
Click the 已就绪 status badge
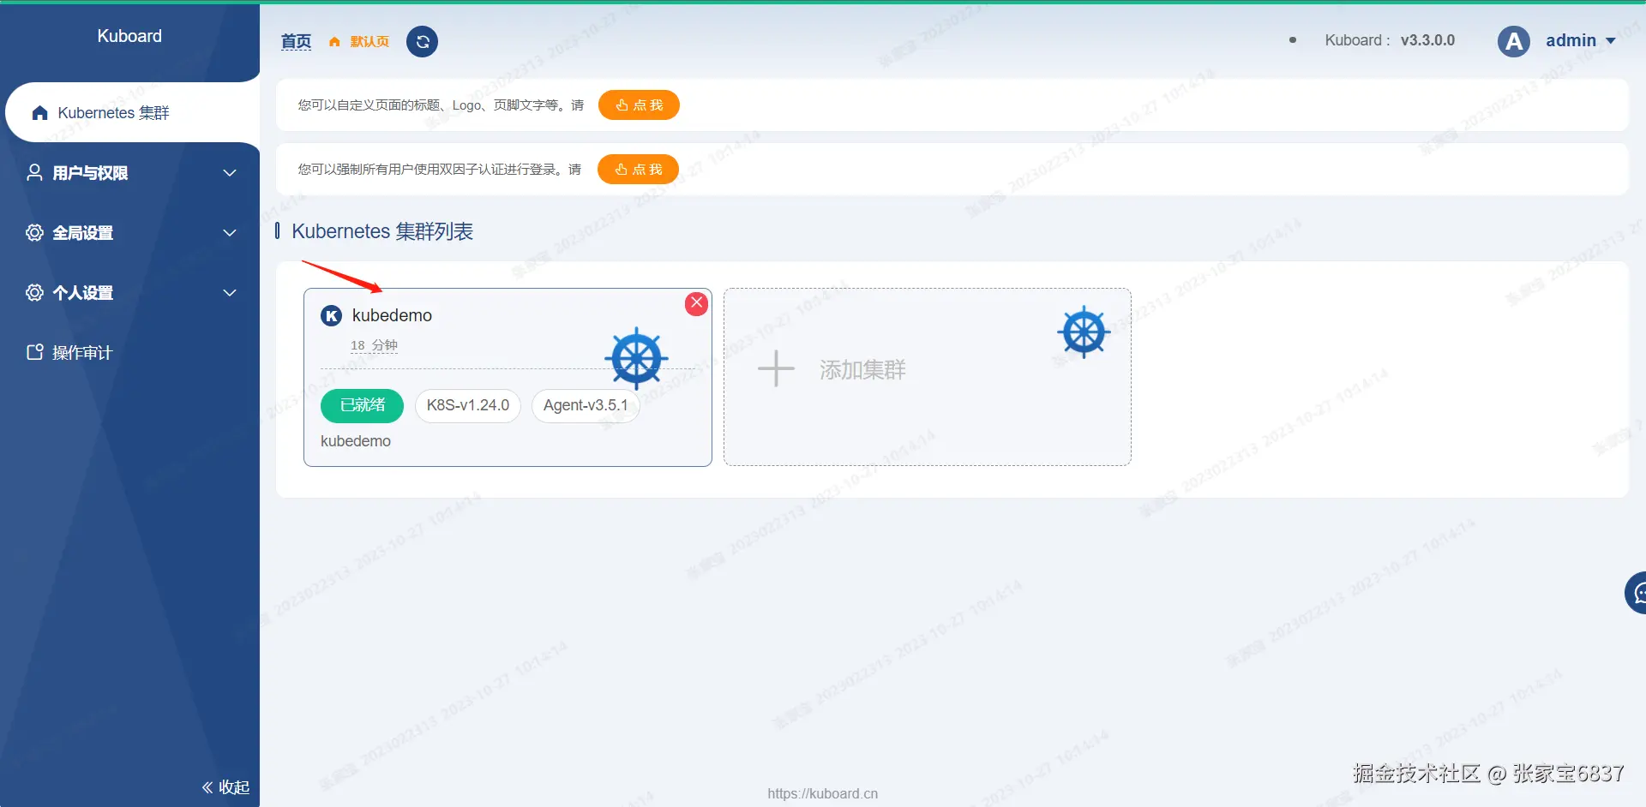(x=362, y=405)
